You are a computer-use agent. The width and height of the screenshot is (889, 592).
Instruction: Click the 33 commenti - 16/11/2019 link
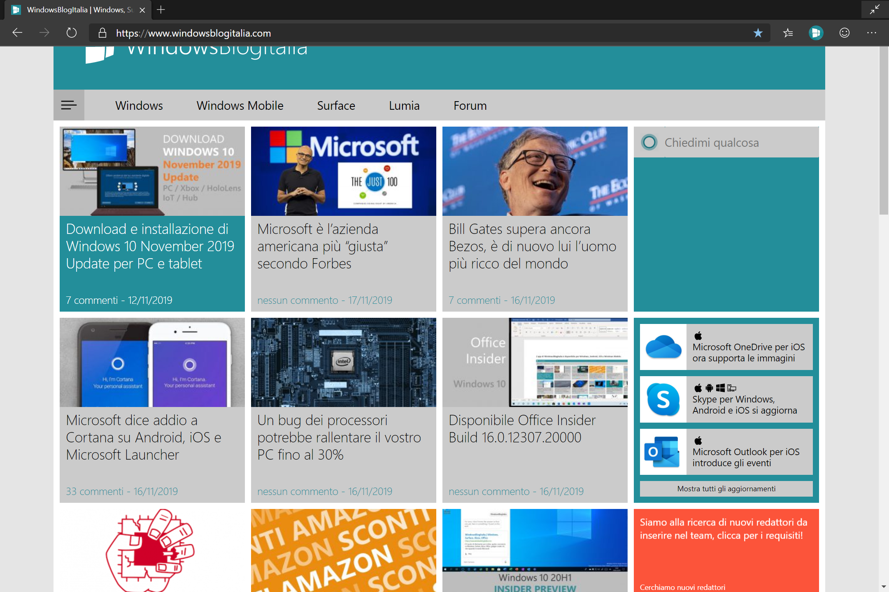(122, 491)
